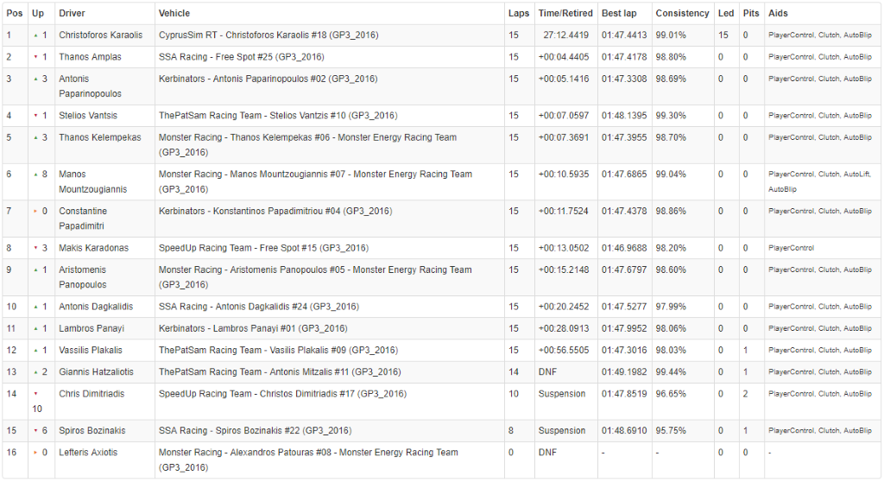Click the Vehicle column header
The height and width of the screenshot is (482, 884).
pyautogui.click(x=174, y=14)
